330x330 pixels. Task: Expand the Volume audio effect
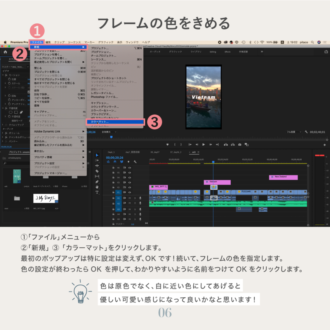tap(3, 133)
